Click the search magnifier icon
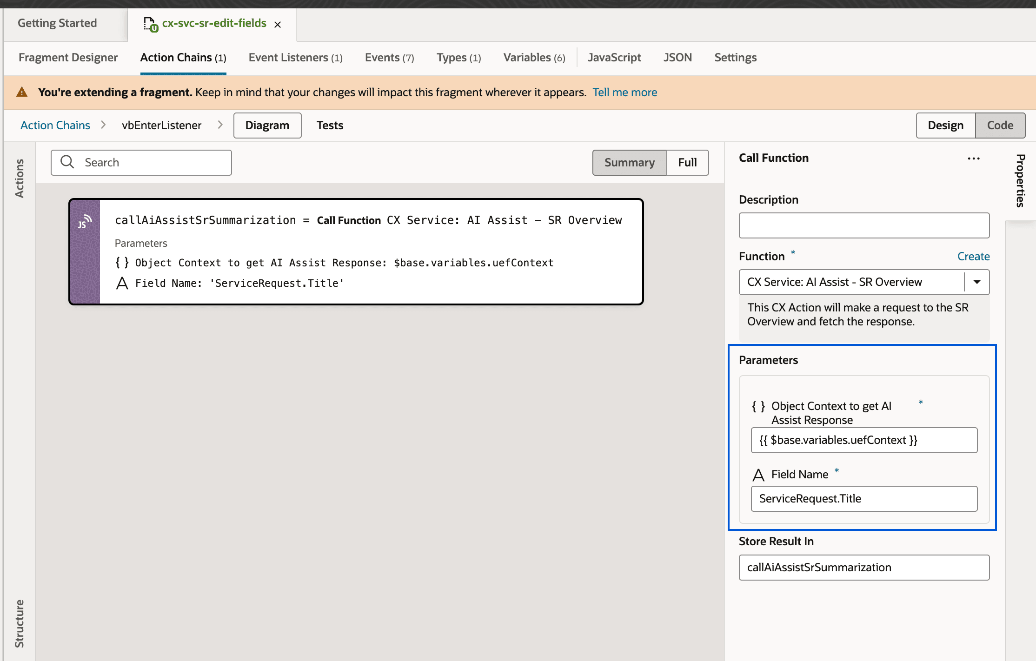This screenshot has height=661, width=1036. point(68,162)
